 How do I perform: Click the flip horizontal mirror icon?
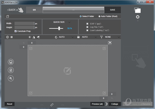34,37
